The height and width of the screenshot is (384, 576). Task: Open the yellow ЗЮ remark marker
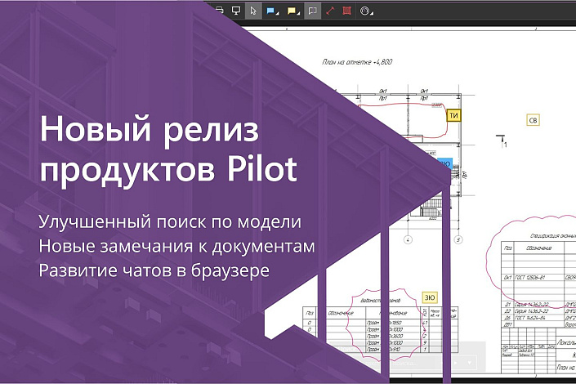click(x=429, y=297)
